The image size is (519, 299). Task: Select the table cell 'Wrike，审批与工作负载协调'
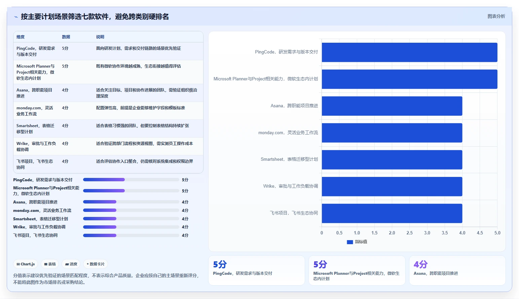[x=36, y=146]
